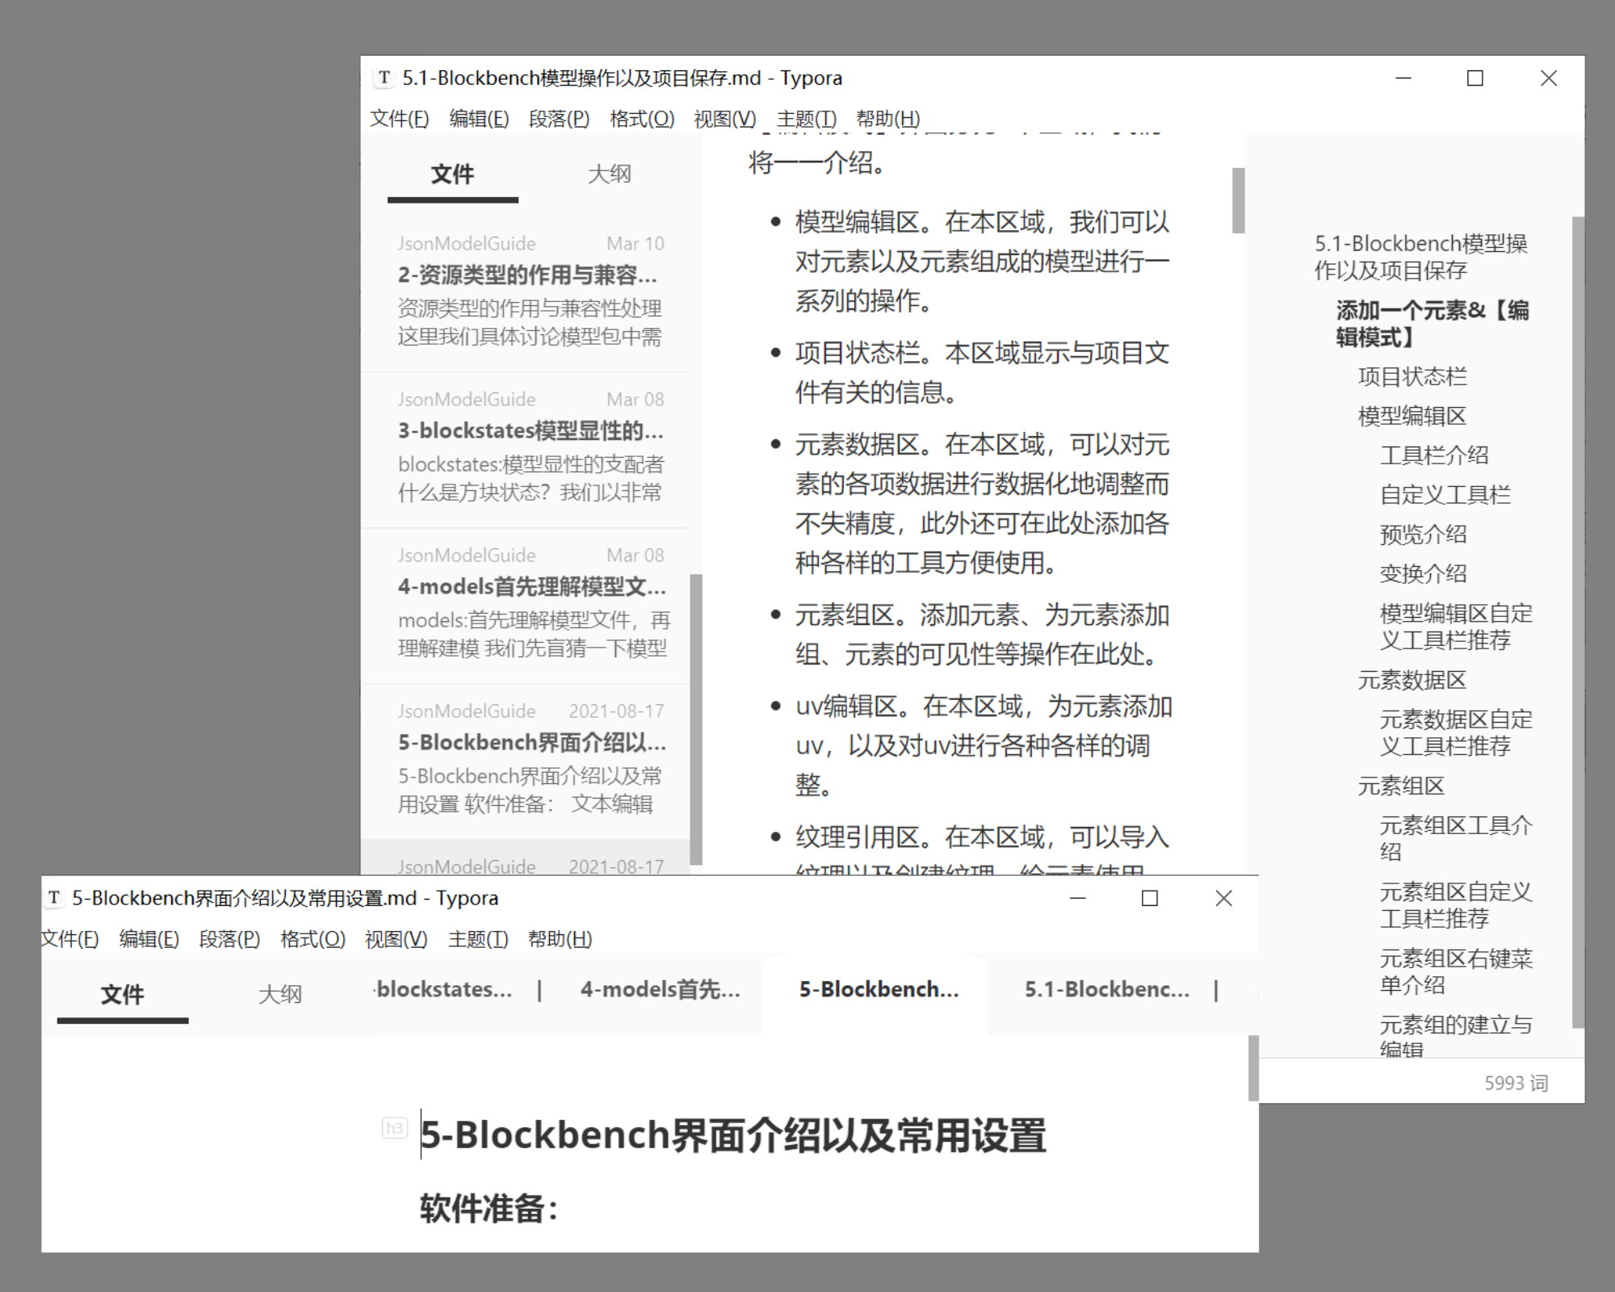Open 视图(V) menu in the 5.1-Blockbench window
The image size is (1615, 1292).
725,119
